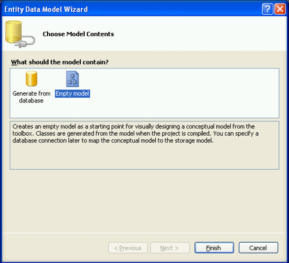Click the disabled Next button

point(170,248)
